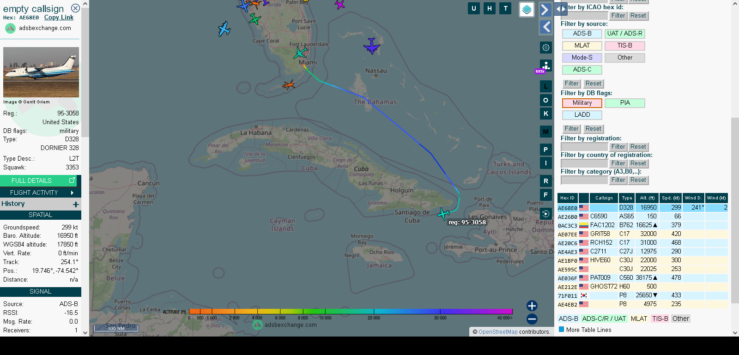Toggle the K map button

click(x=546, y=114)
